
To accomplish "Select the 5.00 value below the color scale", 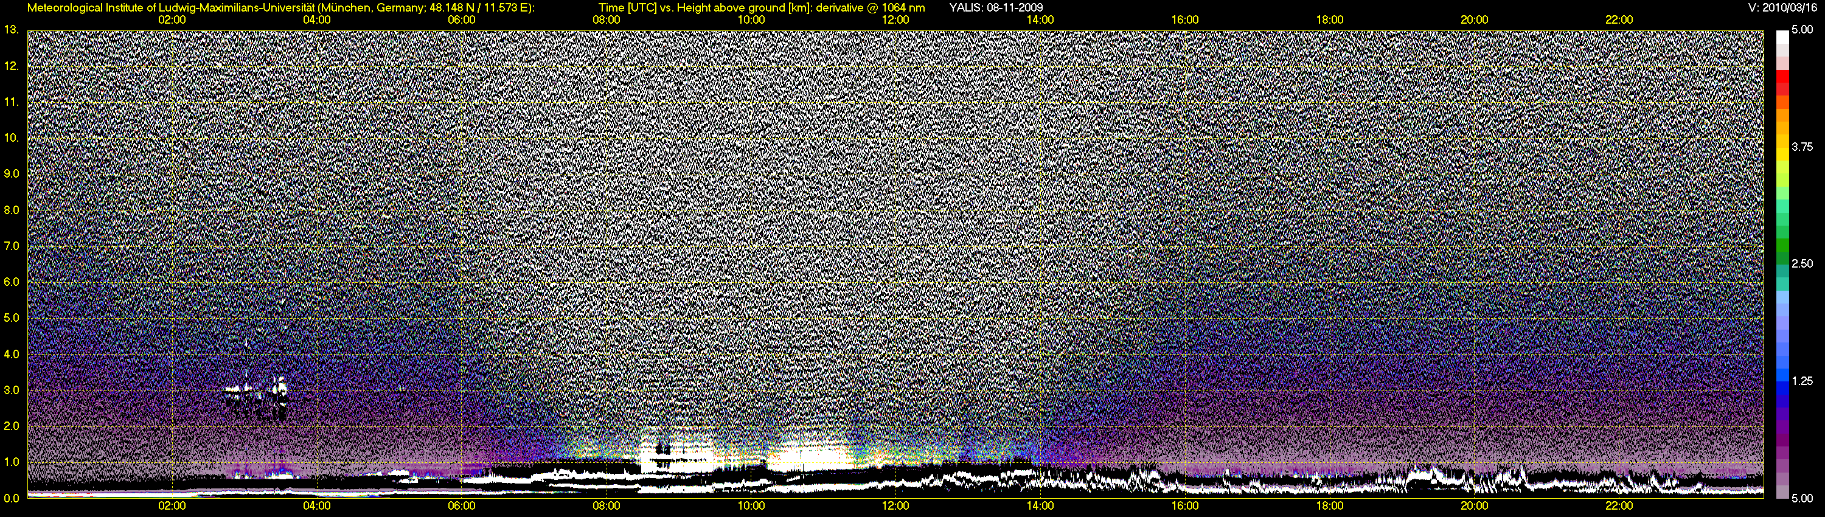I will [x=1802, y=498].
